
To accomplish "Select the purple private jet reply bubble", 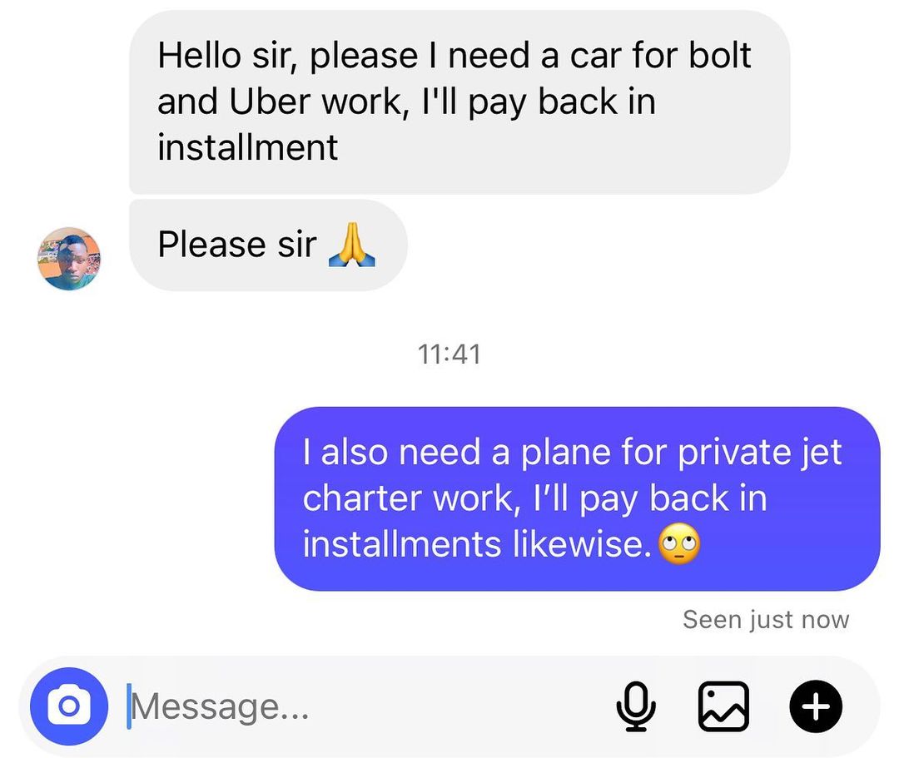I will point(578,498).
